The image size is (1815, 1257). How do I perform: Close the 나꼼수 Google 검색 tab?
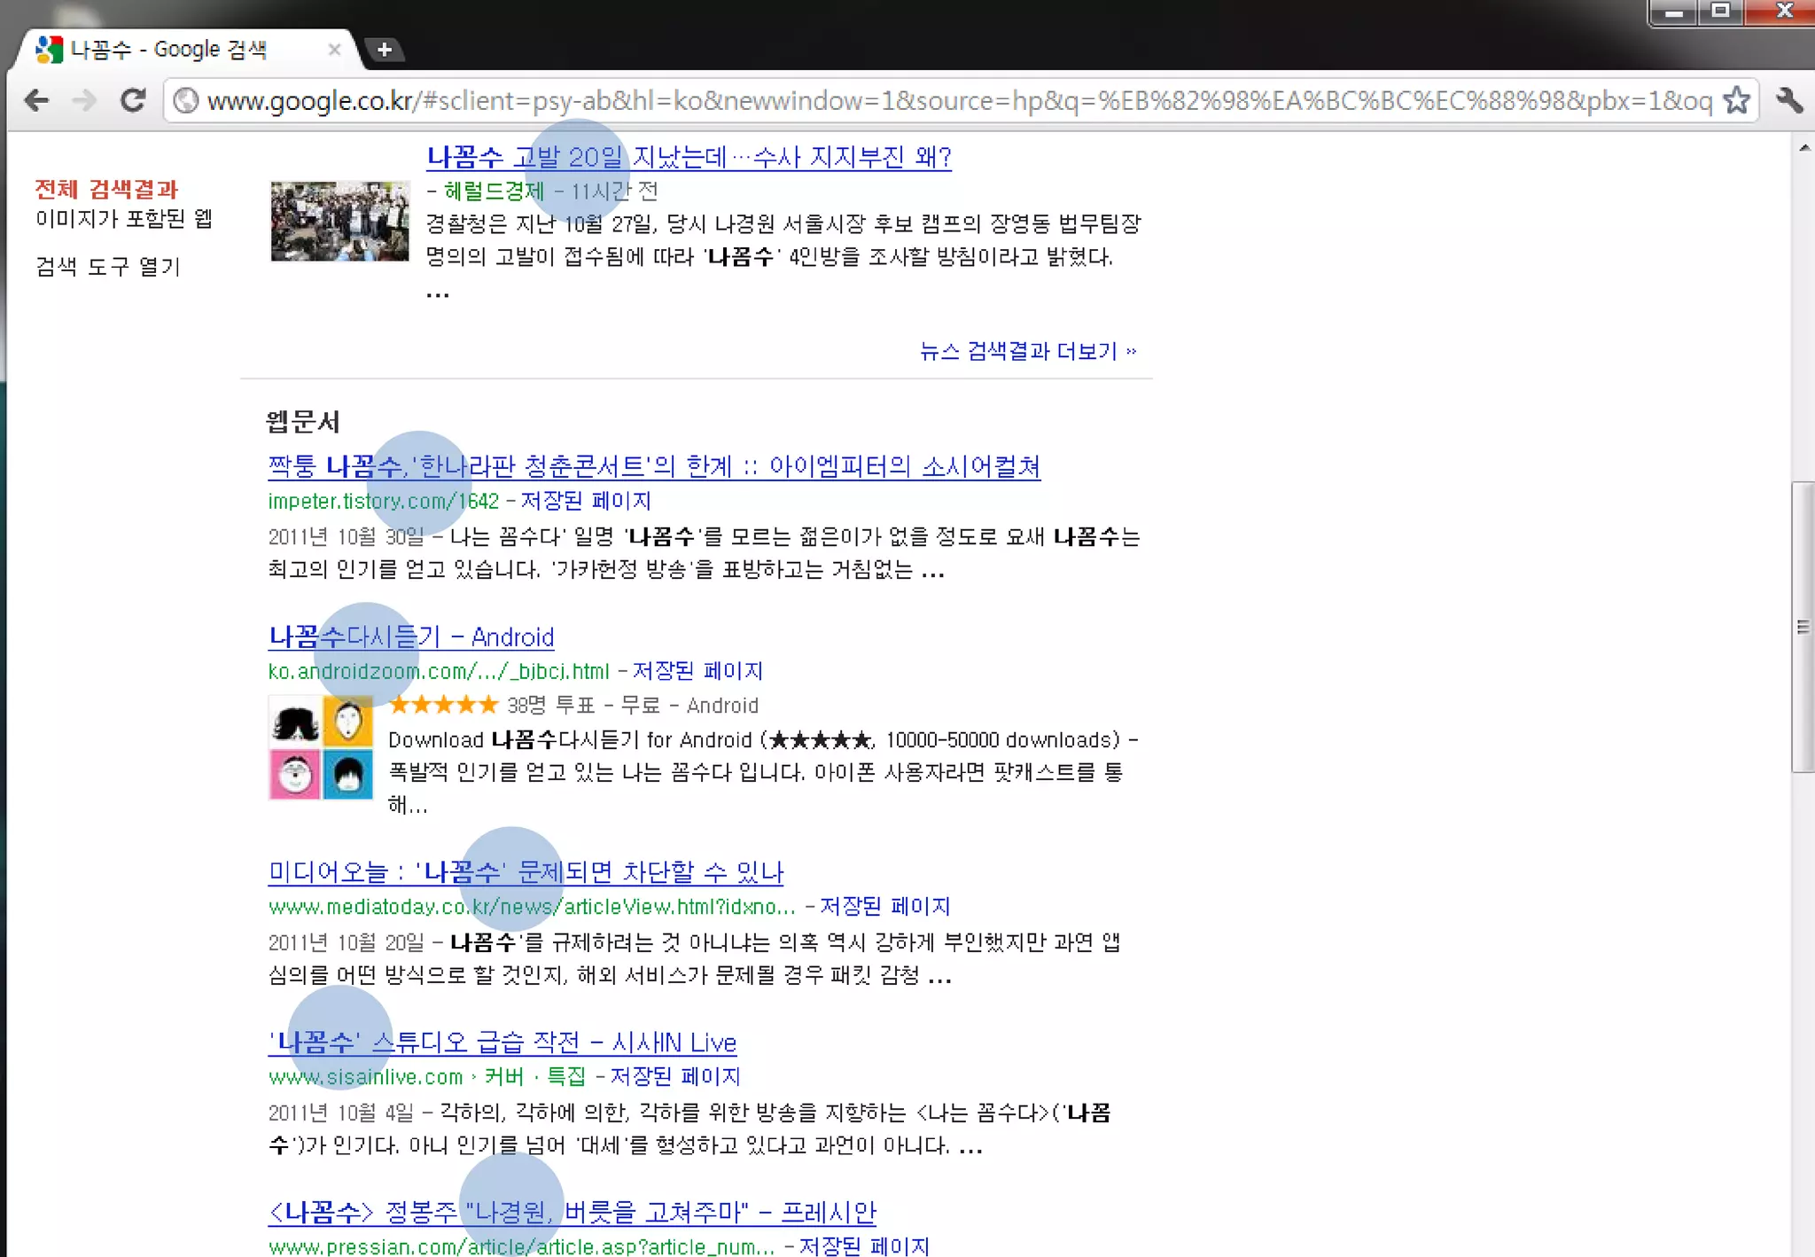click(x=334, y=50)
